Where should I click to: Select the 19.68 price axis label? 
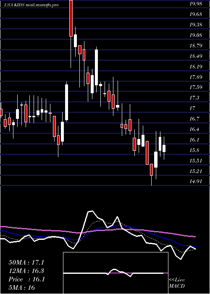pyautogui.click(x=196, y=14)
